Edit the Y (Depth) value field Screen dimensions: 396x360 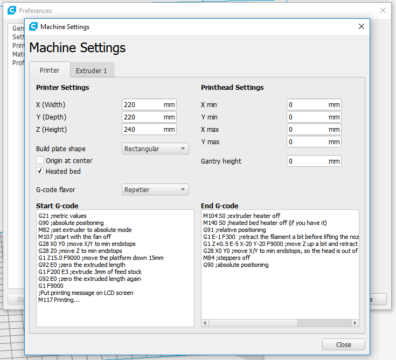click(149, 117)
